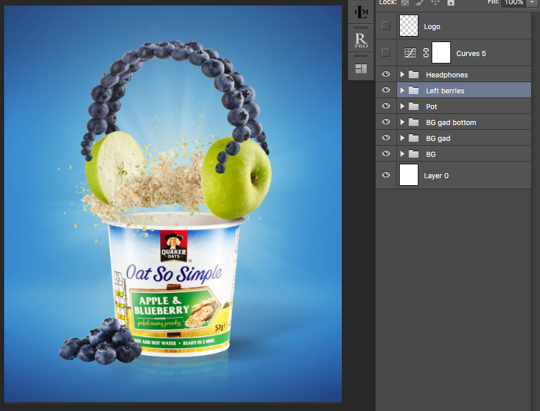Viewport: 540px width, 411px height.
Task: Hide the Headphones group
Action: (x=386, y=74)
